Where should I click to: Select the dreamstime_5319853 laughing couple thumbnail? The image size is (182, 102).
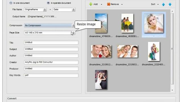tap(127, 51)
